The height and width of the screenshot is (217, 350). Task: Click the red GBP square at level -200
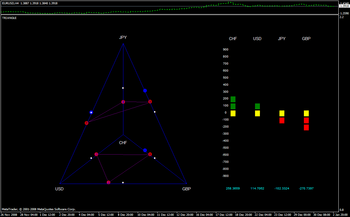tap(306, 128)
